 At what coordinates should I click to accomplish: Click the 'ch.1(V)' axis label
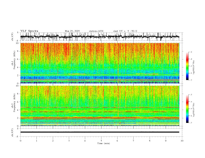click(12, 37)
